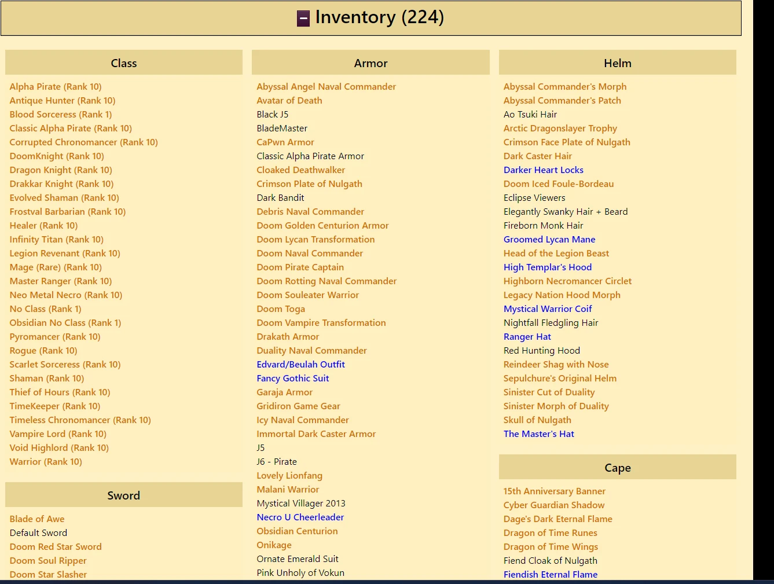The width and height of the screenshot is (774, 584).
Task: Open Abyssal Commander's Morph helm
Action: 565,87
